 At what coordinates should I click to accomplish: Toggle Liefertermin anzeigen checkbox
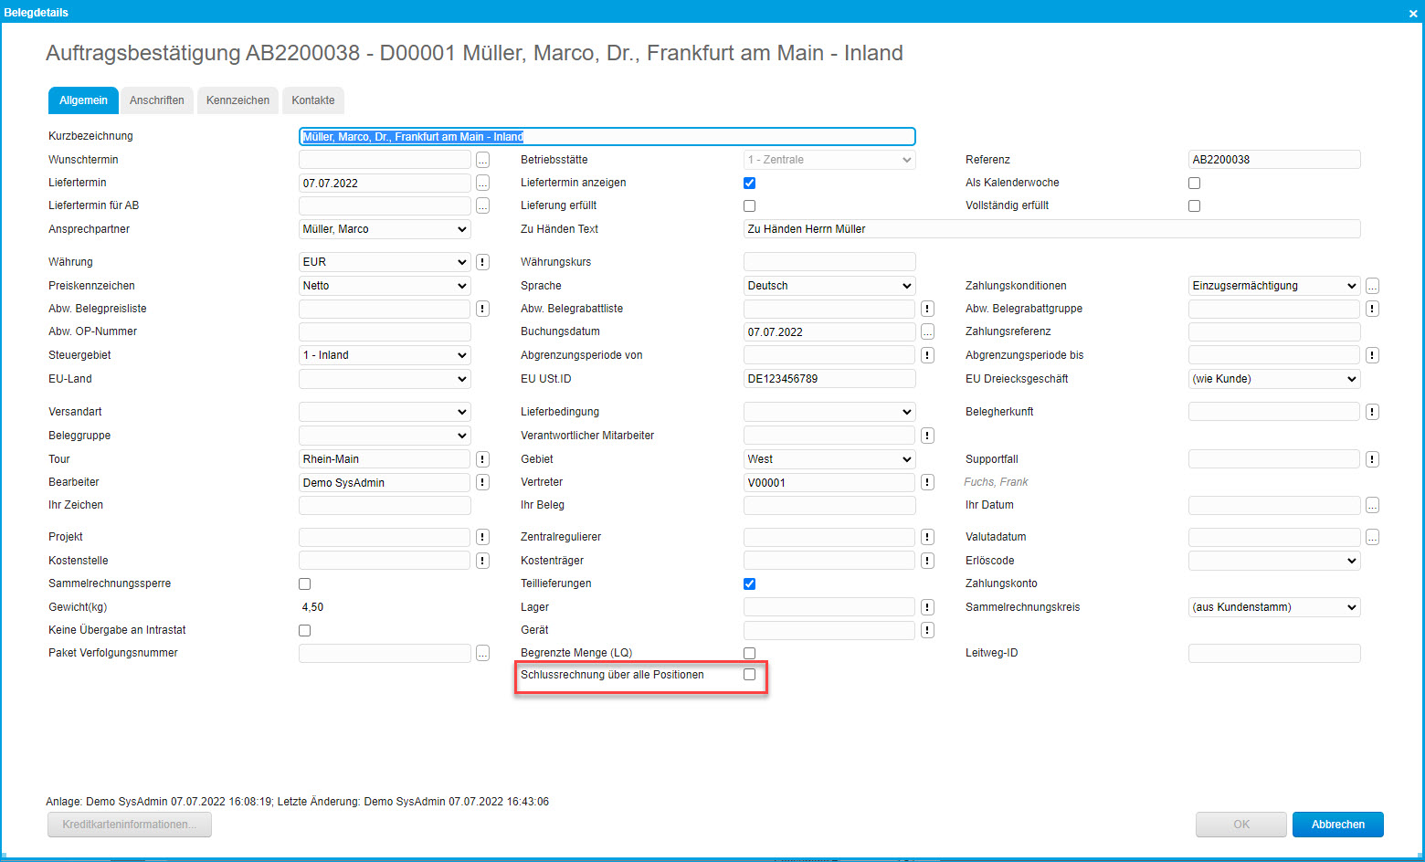749,183
